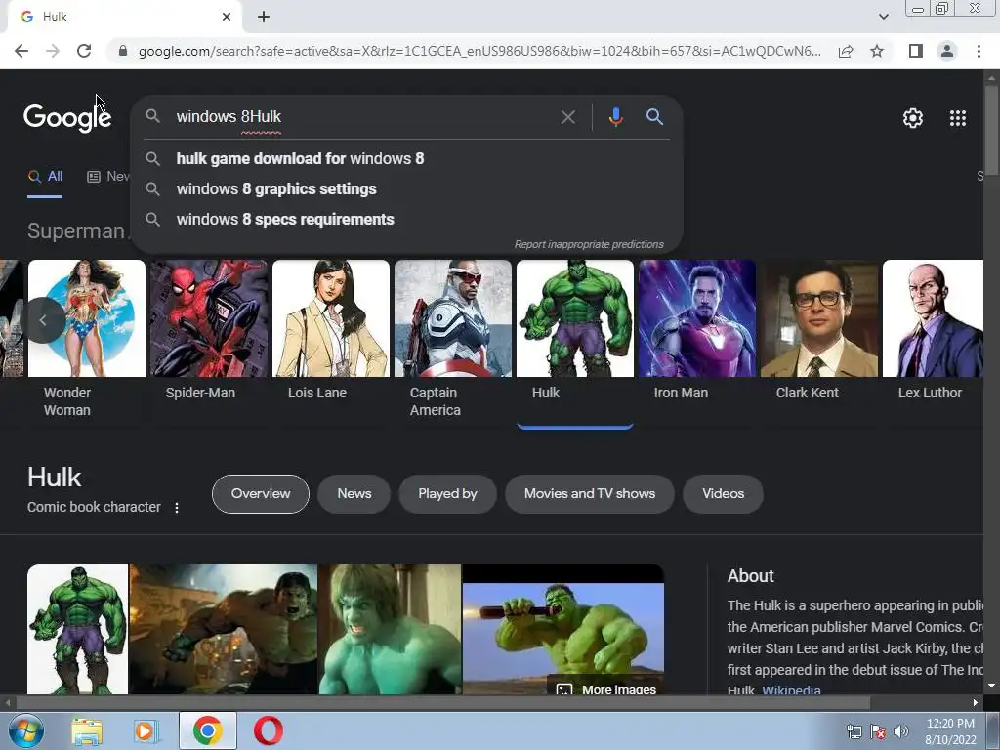Open Windows Start menu

click(x=26, y=730)
